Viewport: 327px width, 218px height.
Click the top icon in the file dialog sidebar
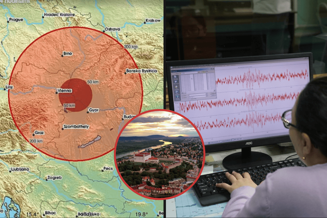175,77
